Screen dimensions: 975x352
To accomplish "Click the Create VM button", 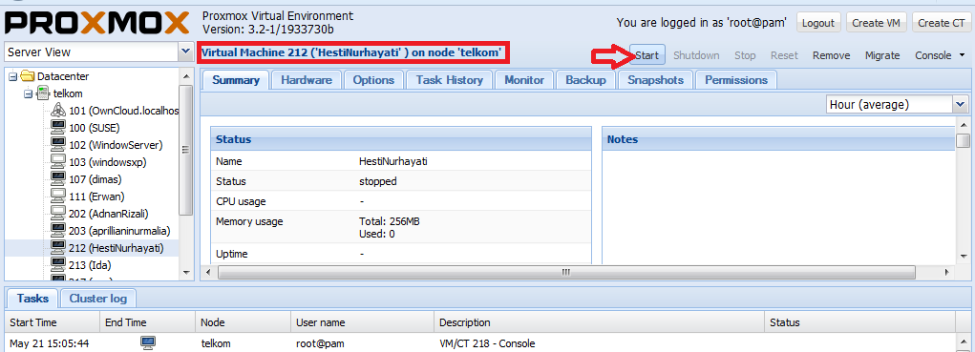I will 876,23.
